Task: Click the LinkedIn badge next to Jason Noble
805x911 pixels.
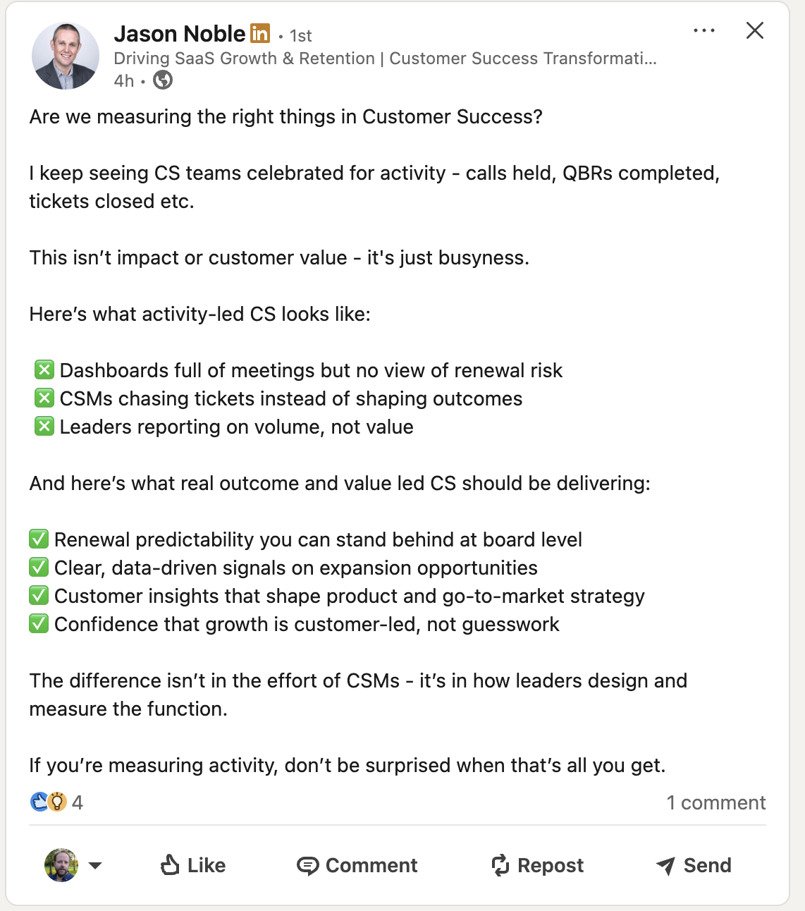Action: click(x=260, y=33)
